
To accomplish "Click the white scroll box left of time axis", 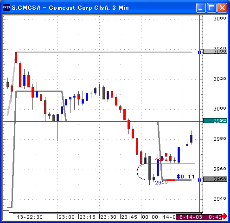I will [6, 215].
